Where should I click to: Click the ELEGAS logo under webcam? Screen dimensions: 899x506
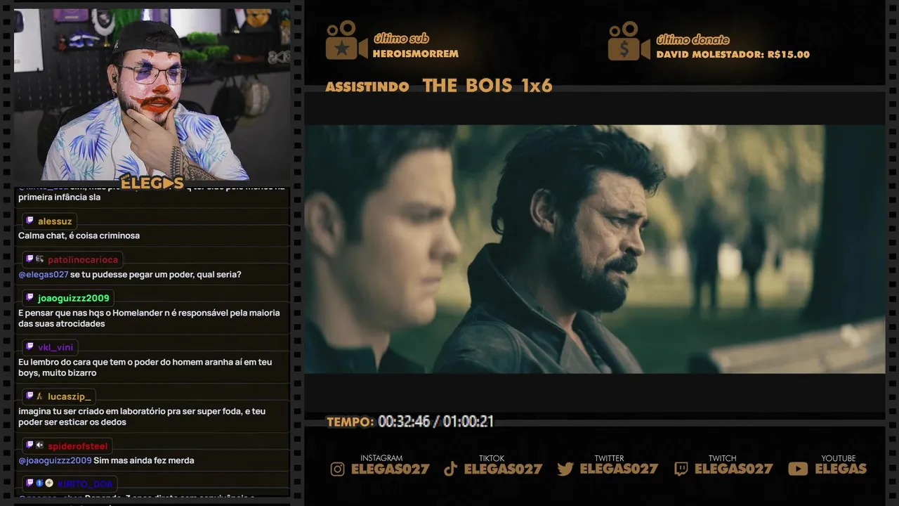coord(152,183)
